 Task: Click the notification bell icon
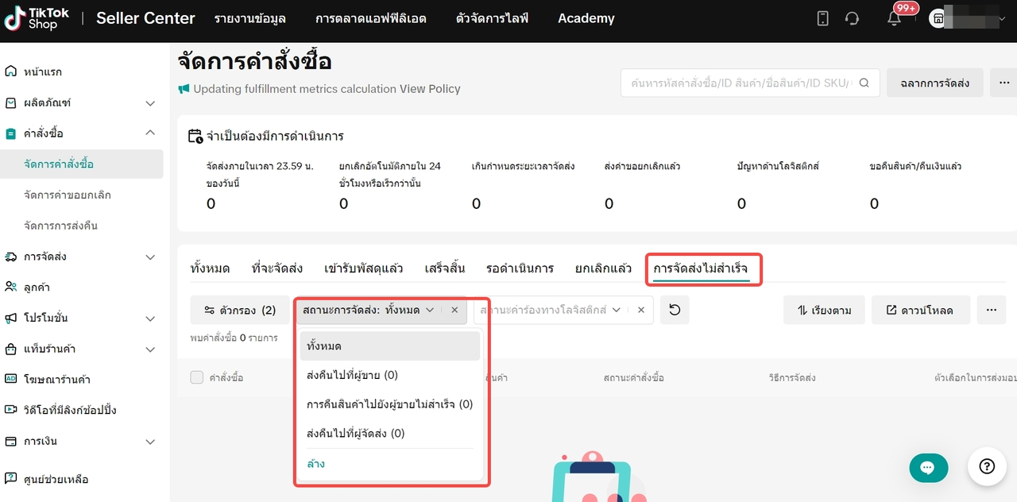(x=894, y=19)
